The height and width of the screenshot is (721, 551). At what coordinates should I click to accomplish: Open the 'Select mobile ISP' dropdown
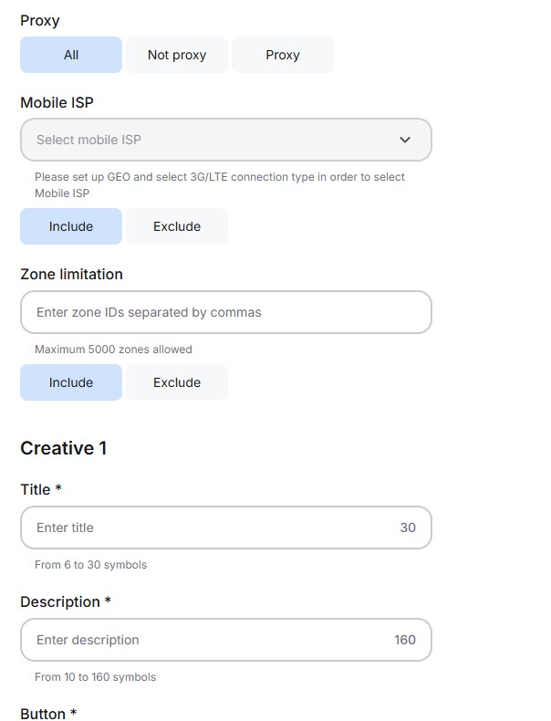[210, 140]
